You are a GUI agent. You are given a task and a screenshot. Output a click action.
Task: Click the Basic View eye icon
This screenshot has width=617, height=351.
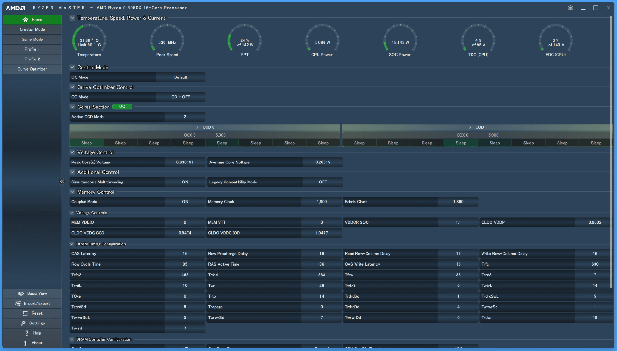21,293
